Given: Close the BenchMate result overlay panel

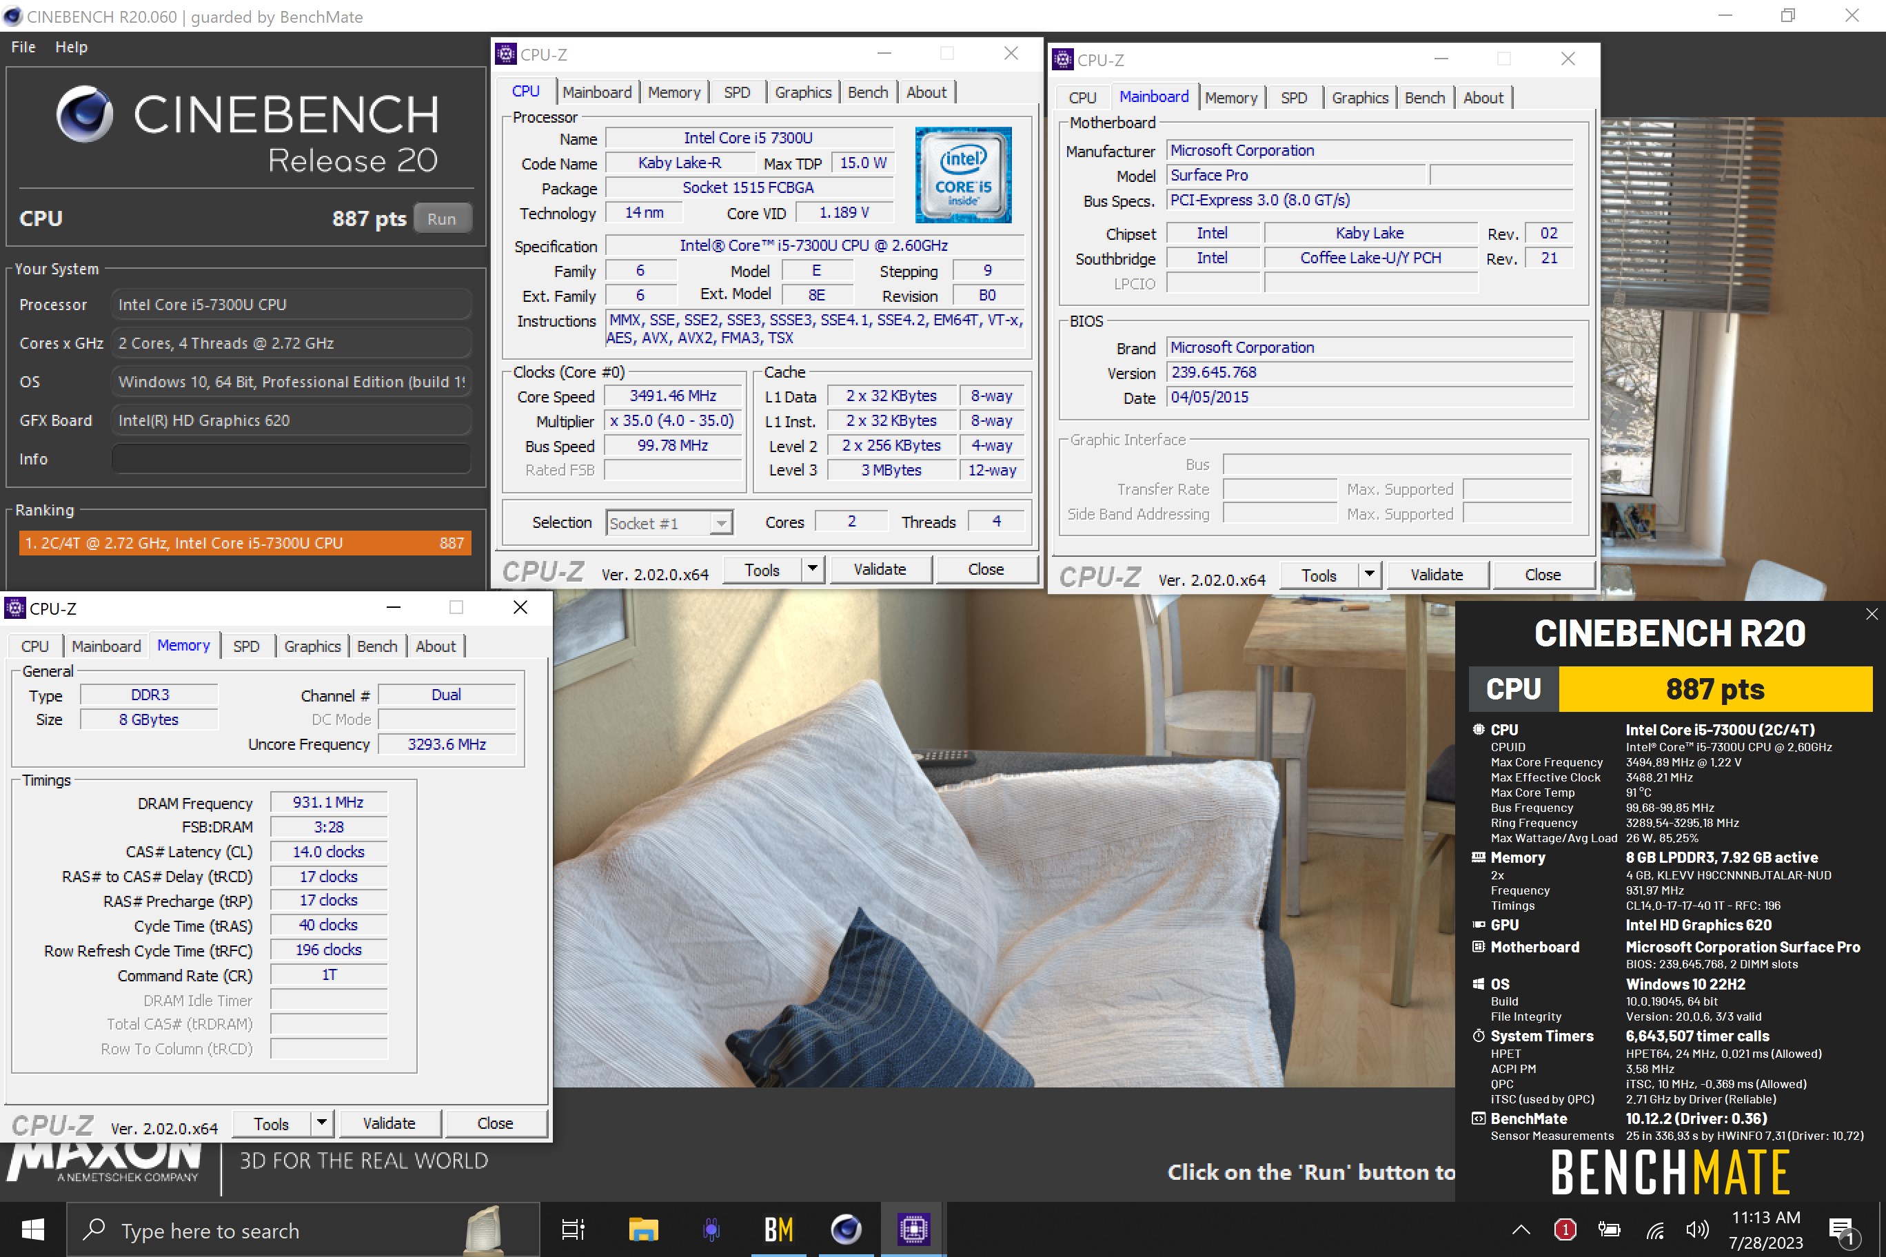Looking at the screenshot, I should point(1872,614).
